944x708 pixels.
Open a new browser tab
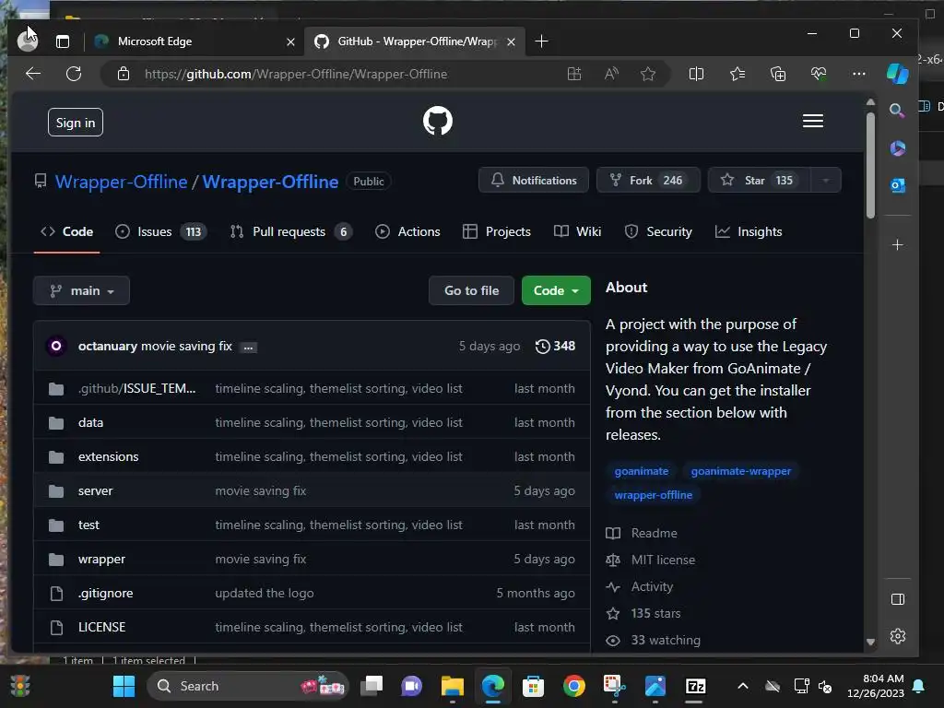pyautogui.click(x=541, y=41)
